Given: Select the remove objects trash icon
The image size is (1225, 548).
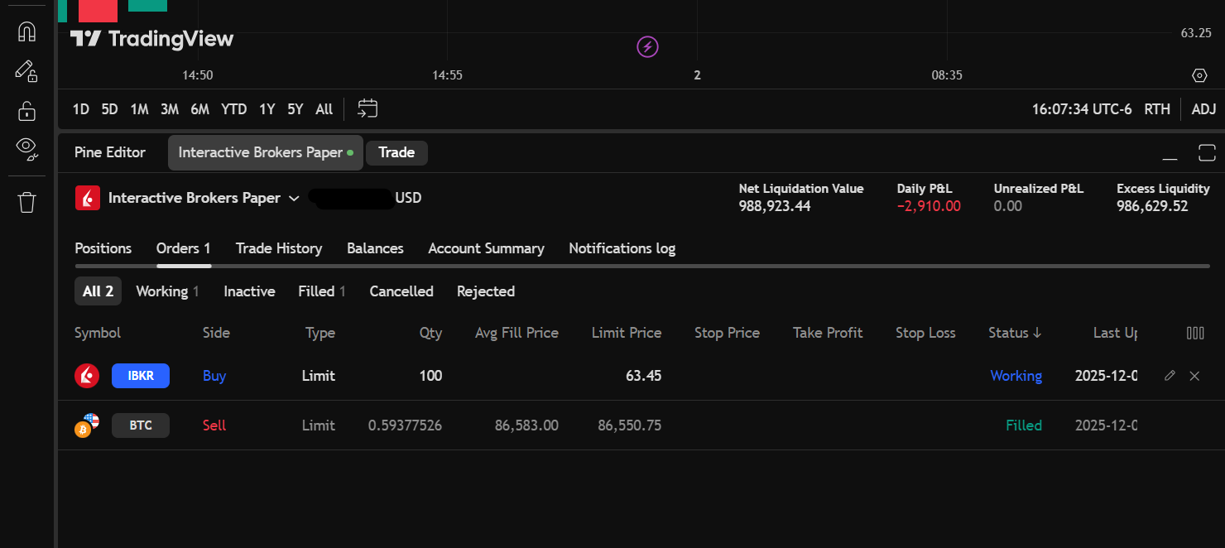Looking at the screenshot, I should (x=26, y=201).
